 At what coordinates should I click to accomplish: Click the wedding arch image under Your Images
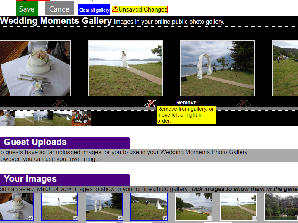coord(104,207)
